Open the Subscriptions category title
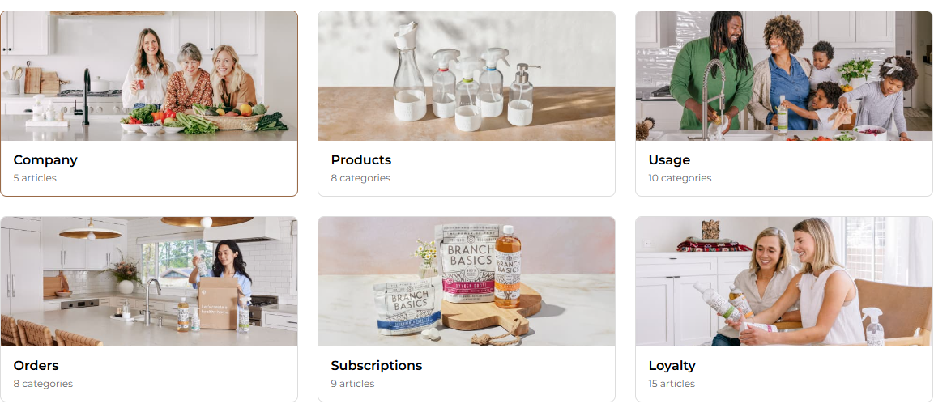 click(x=377, y=366)
